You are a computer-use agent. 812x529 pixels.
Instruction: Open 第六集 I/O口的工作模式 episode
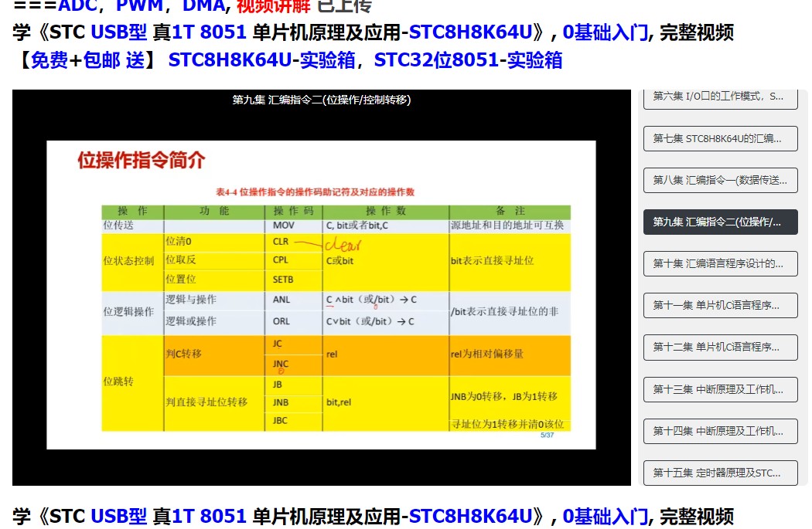click(720, 98)
